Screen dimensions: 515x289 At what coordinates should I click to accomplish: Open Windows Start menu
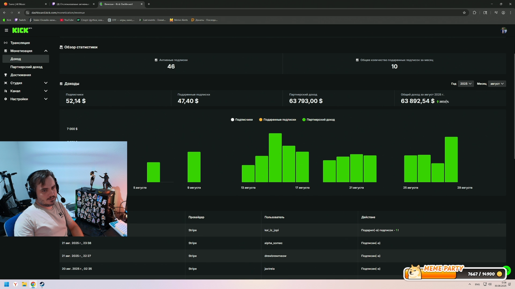coord(7,284)
